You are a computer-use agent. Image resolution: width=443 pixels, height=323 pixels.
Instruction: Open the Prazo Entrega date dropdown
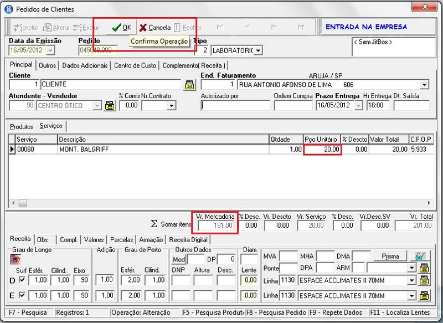pyautogui.click(x=358, y=105)
